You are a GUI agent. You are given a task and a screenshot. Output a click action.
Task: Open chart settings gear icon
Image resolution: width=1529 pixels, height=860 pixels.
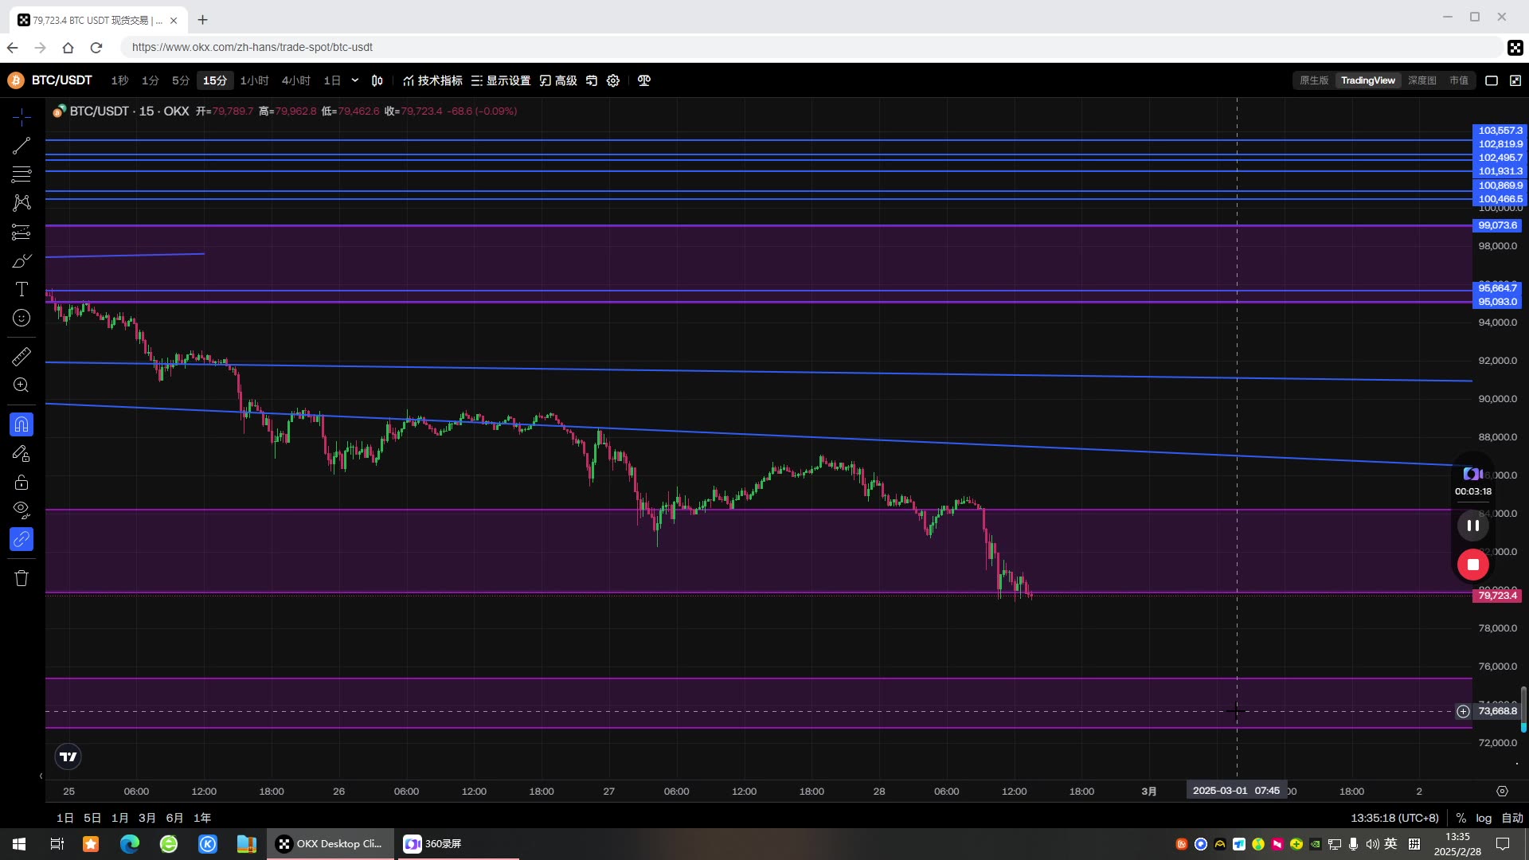click(613, 80)
